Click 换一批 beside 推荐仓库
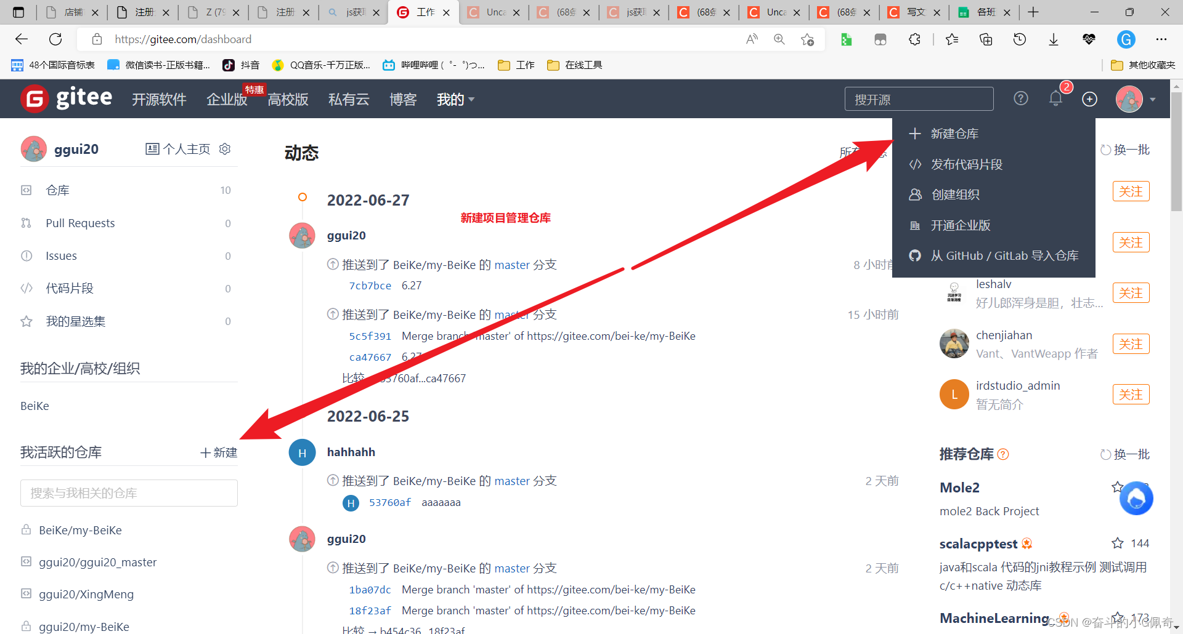 pos(1125,454)
